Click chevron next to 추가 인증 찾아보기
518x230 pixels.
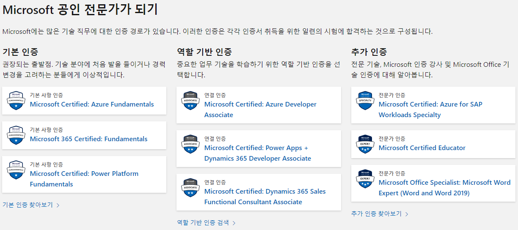click(407, 214)
